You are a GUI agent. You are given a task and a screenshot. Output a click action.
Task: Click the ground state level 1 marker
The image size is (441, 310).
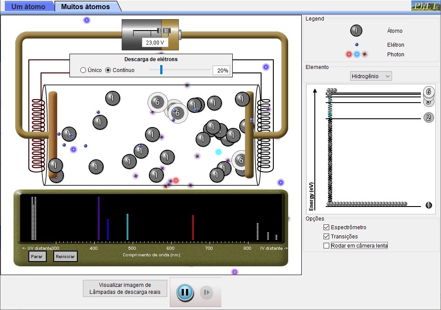[x=428, y=205]
